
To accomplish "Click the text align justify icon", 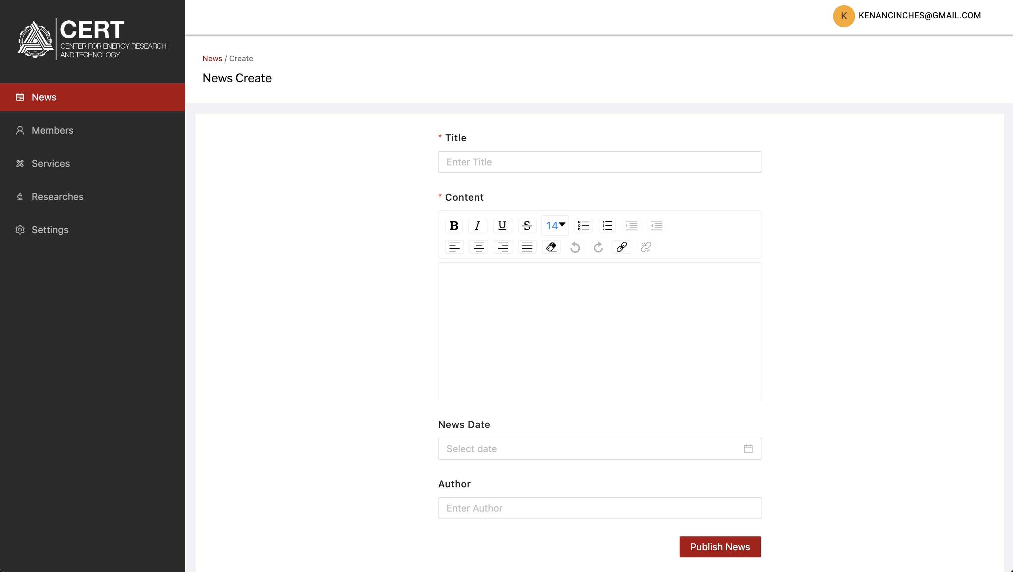I will point(527,246).
